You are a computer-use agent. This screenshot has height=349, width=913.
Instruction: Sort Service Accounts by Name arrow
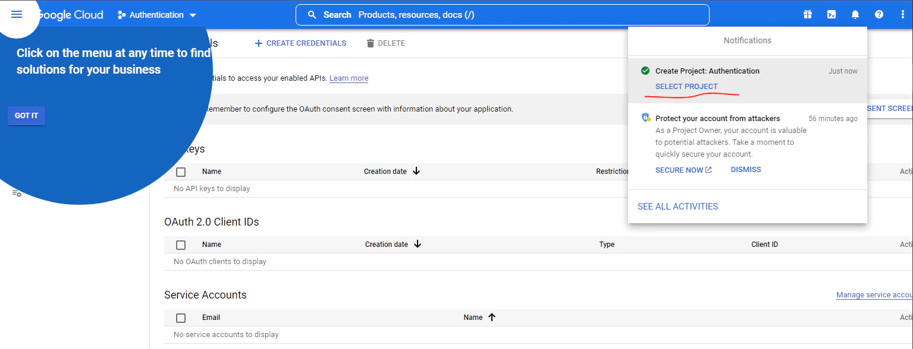point(492,317)
